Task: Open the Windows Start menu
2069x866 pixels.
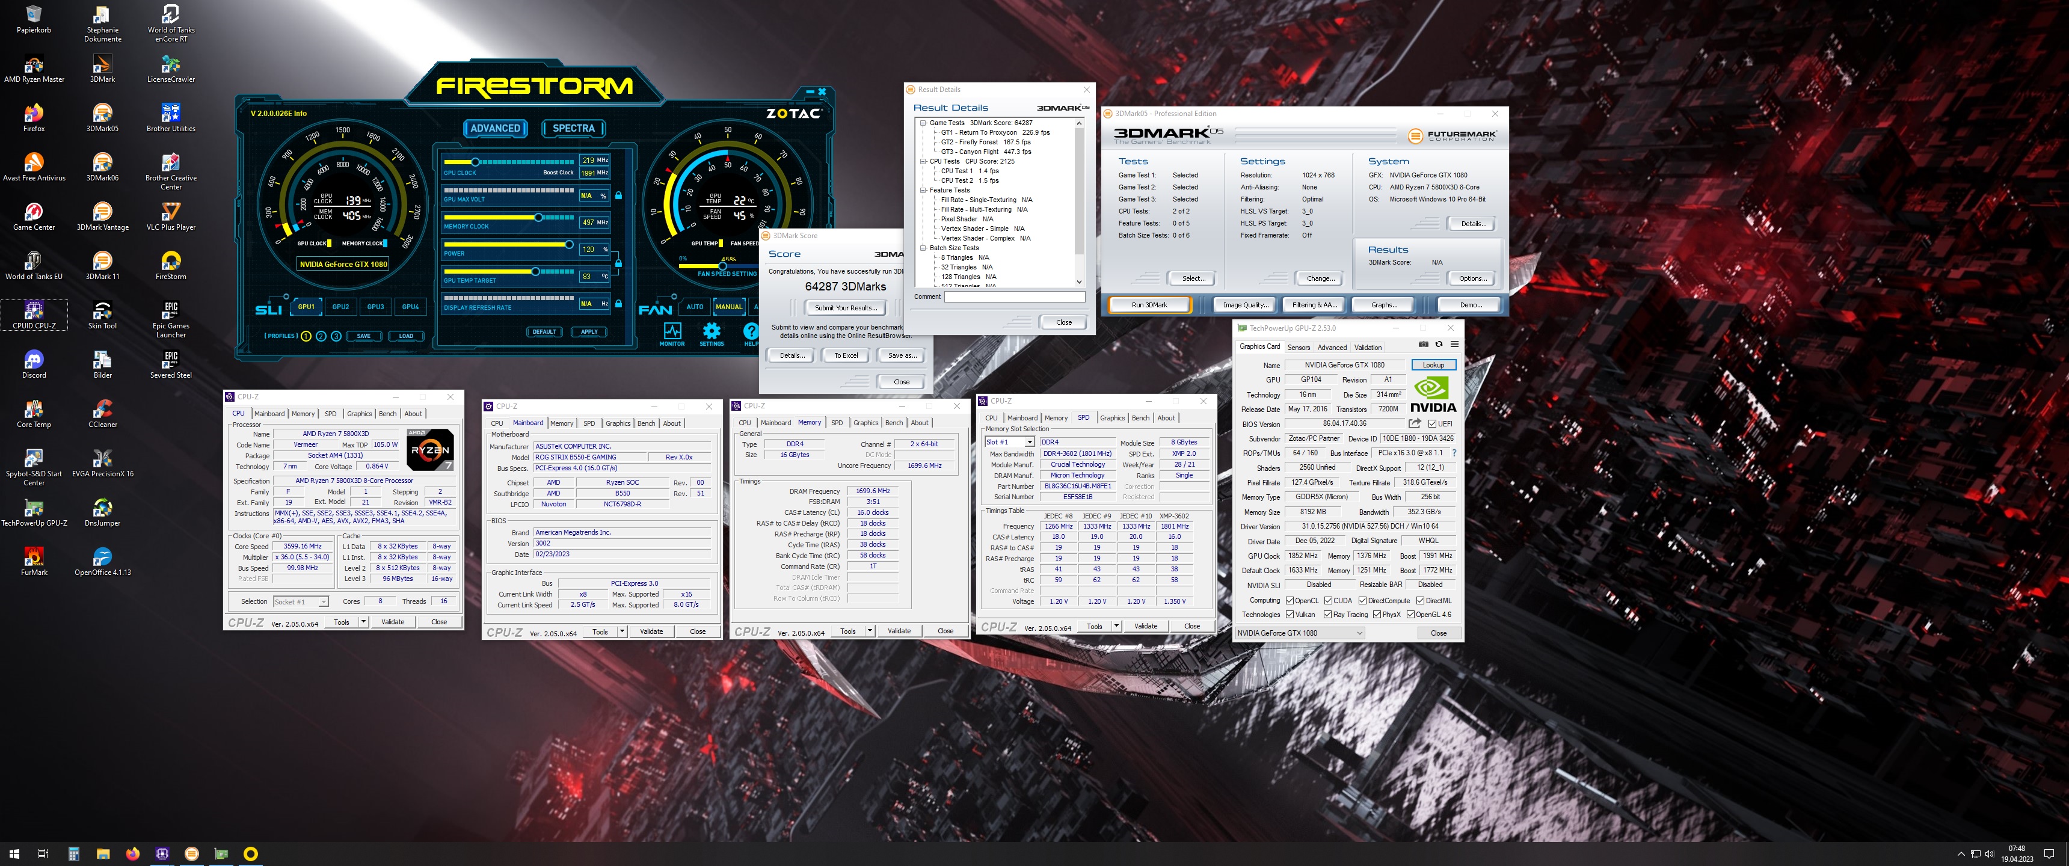Action: pyautogui.click(x=14, y=853)
